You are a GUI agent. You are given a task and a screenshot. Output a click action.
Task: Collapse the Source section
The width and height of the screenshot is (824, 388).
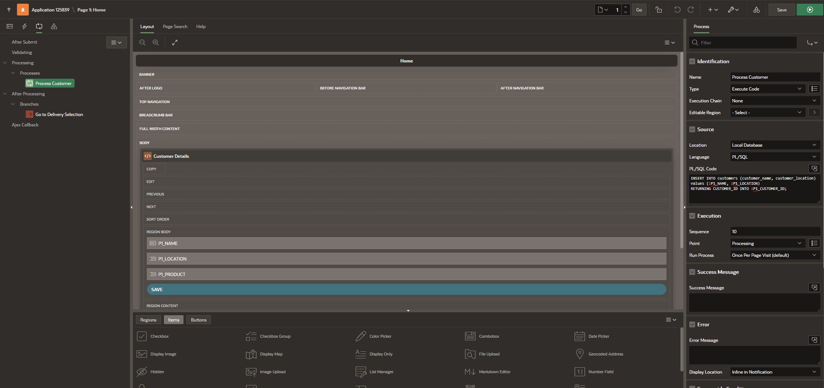coord(692,129)
